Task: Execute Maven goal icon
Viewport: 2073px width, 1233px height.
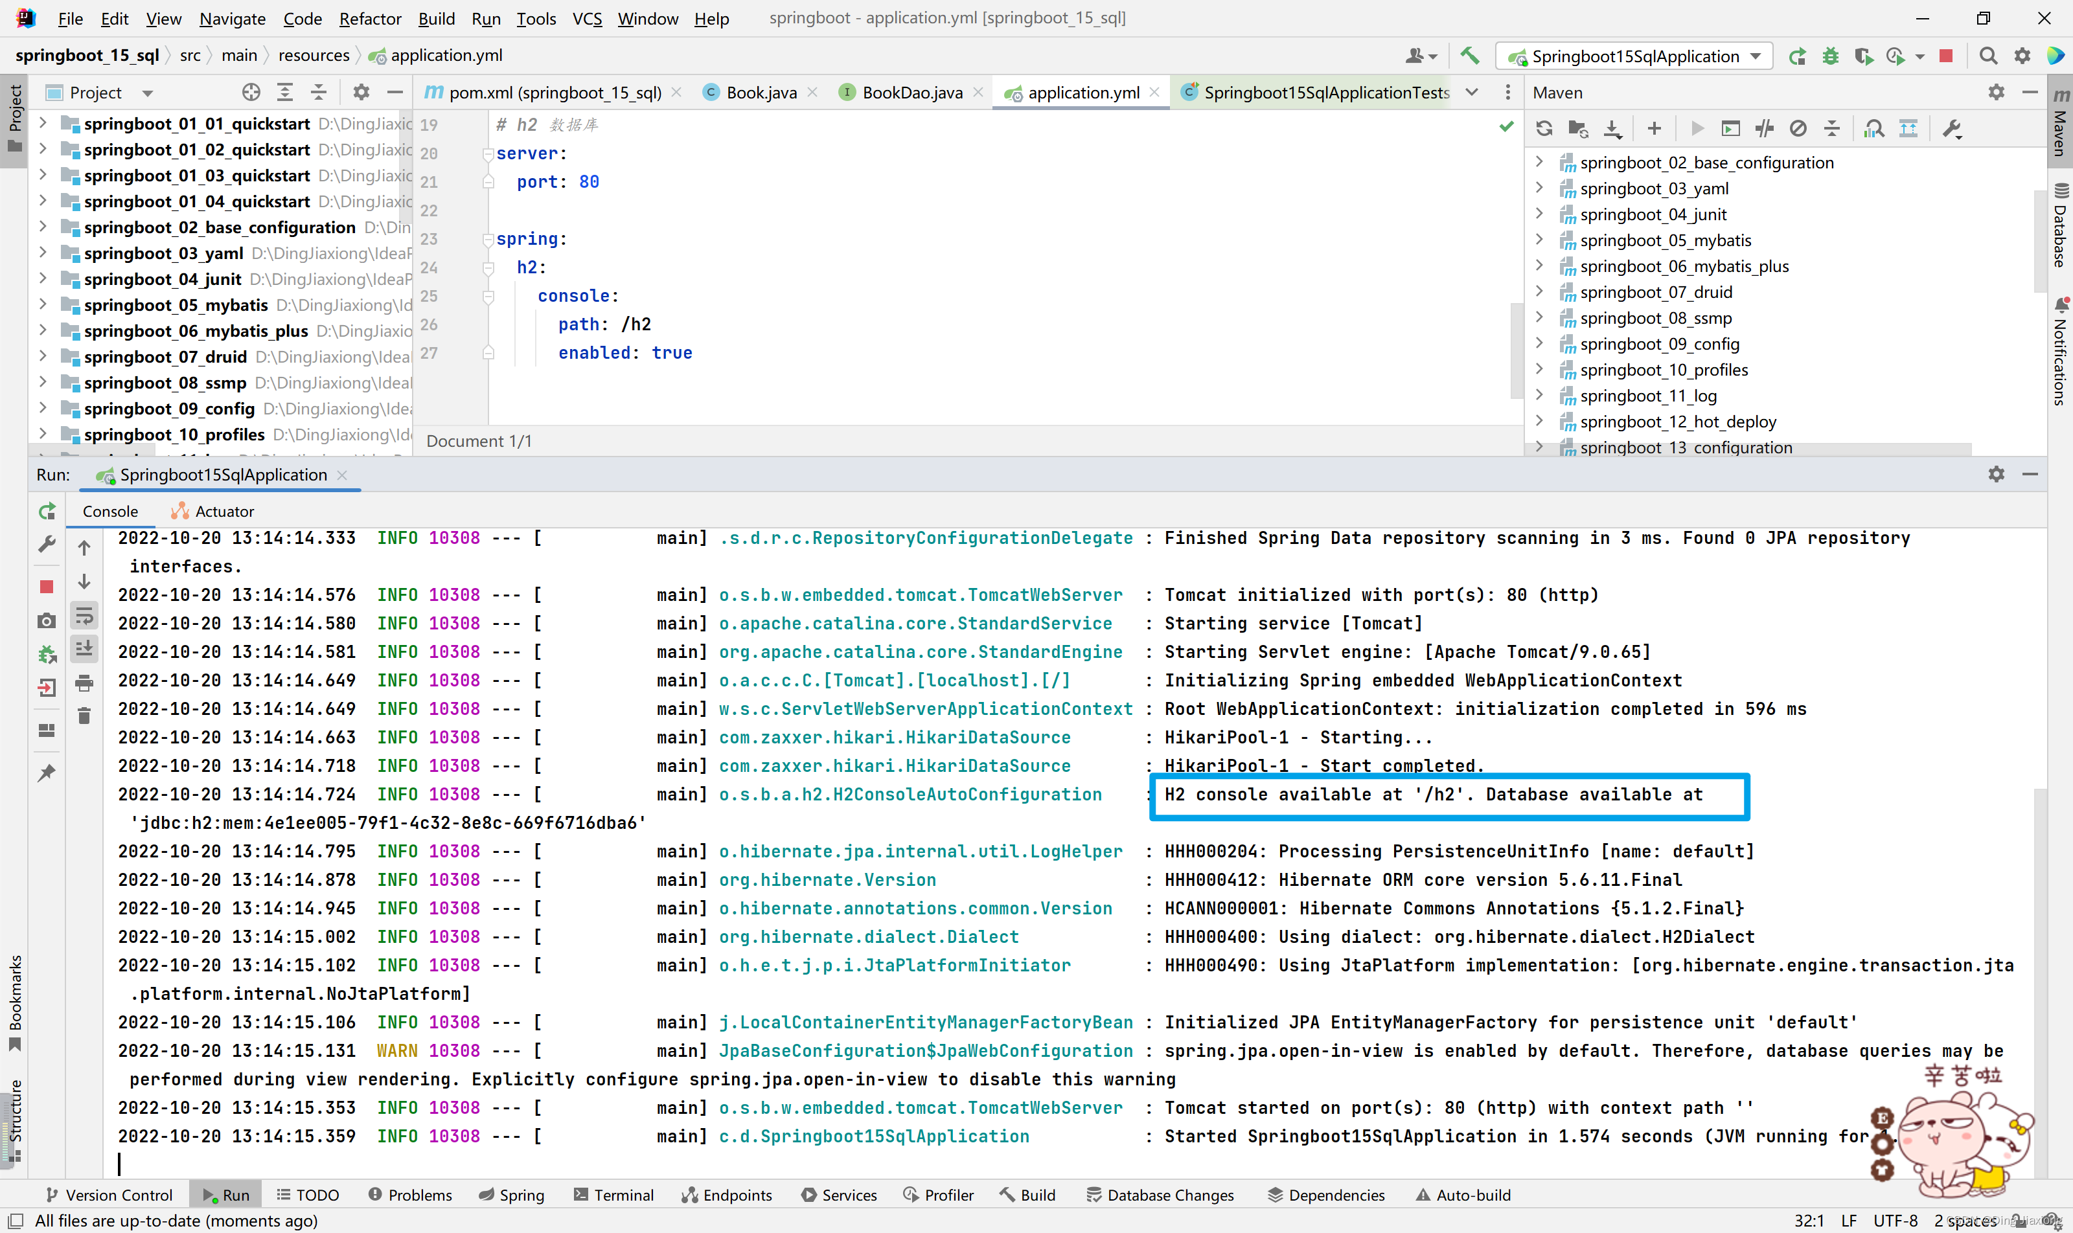Action: click(1730, 129)
